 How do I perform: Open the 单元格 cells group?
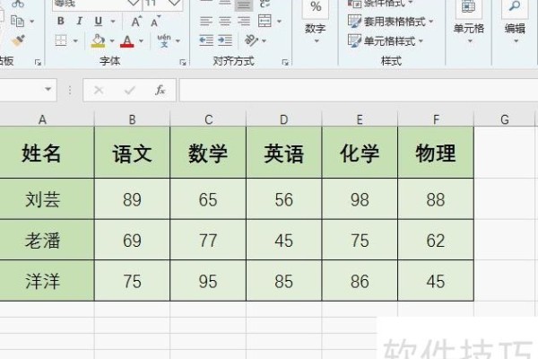click(469, 22)
